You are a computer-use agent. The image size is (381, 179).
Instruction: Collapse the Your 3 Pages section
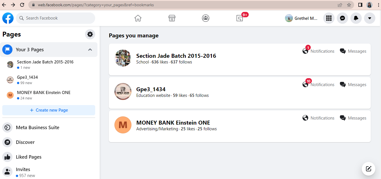(90, 50)
